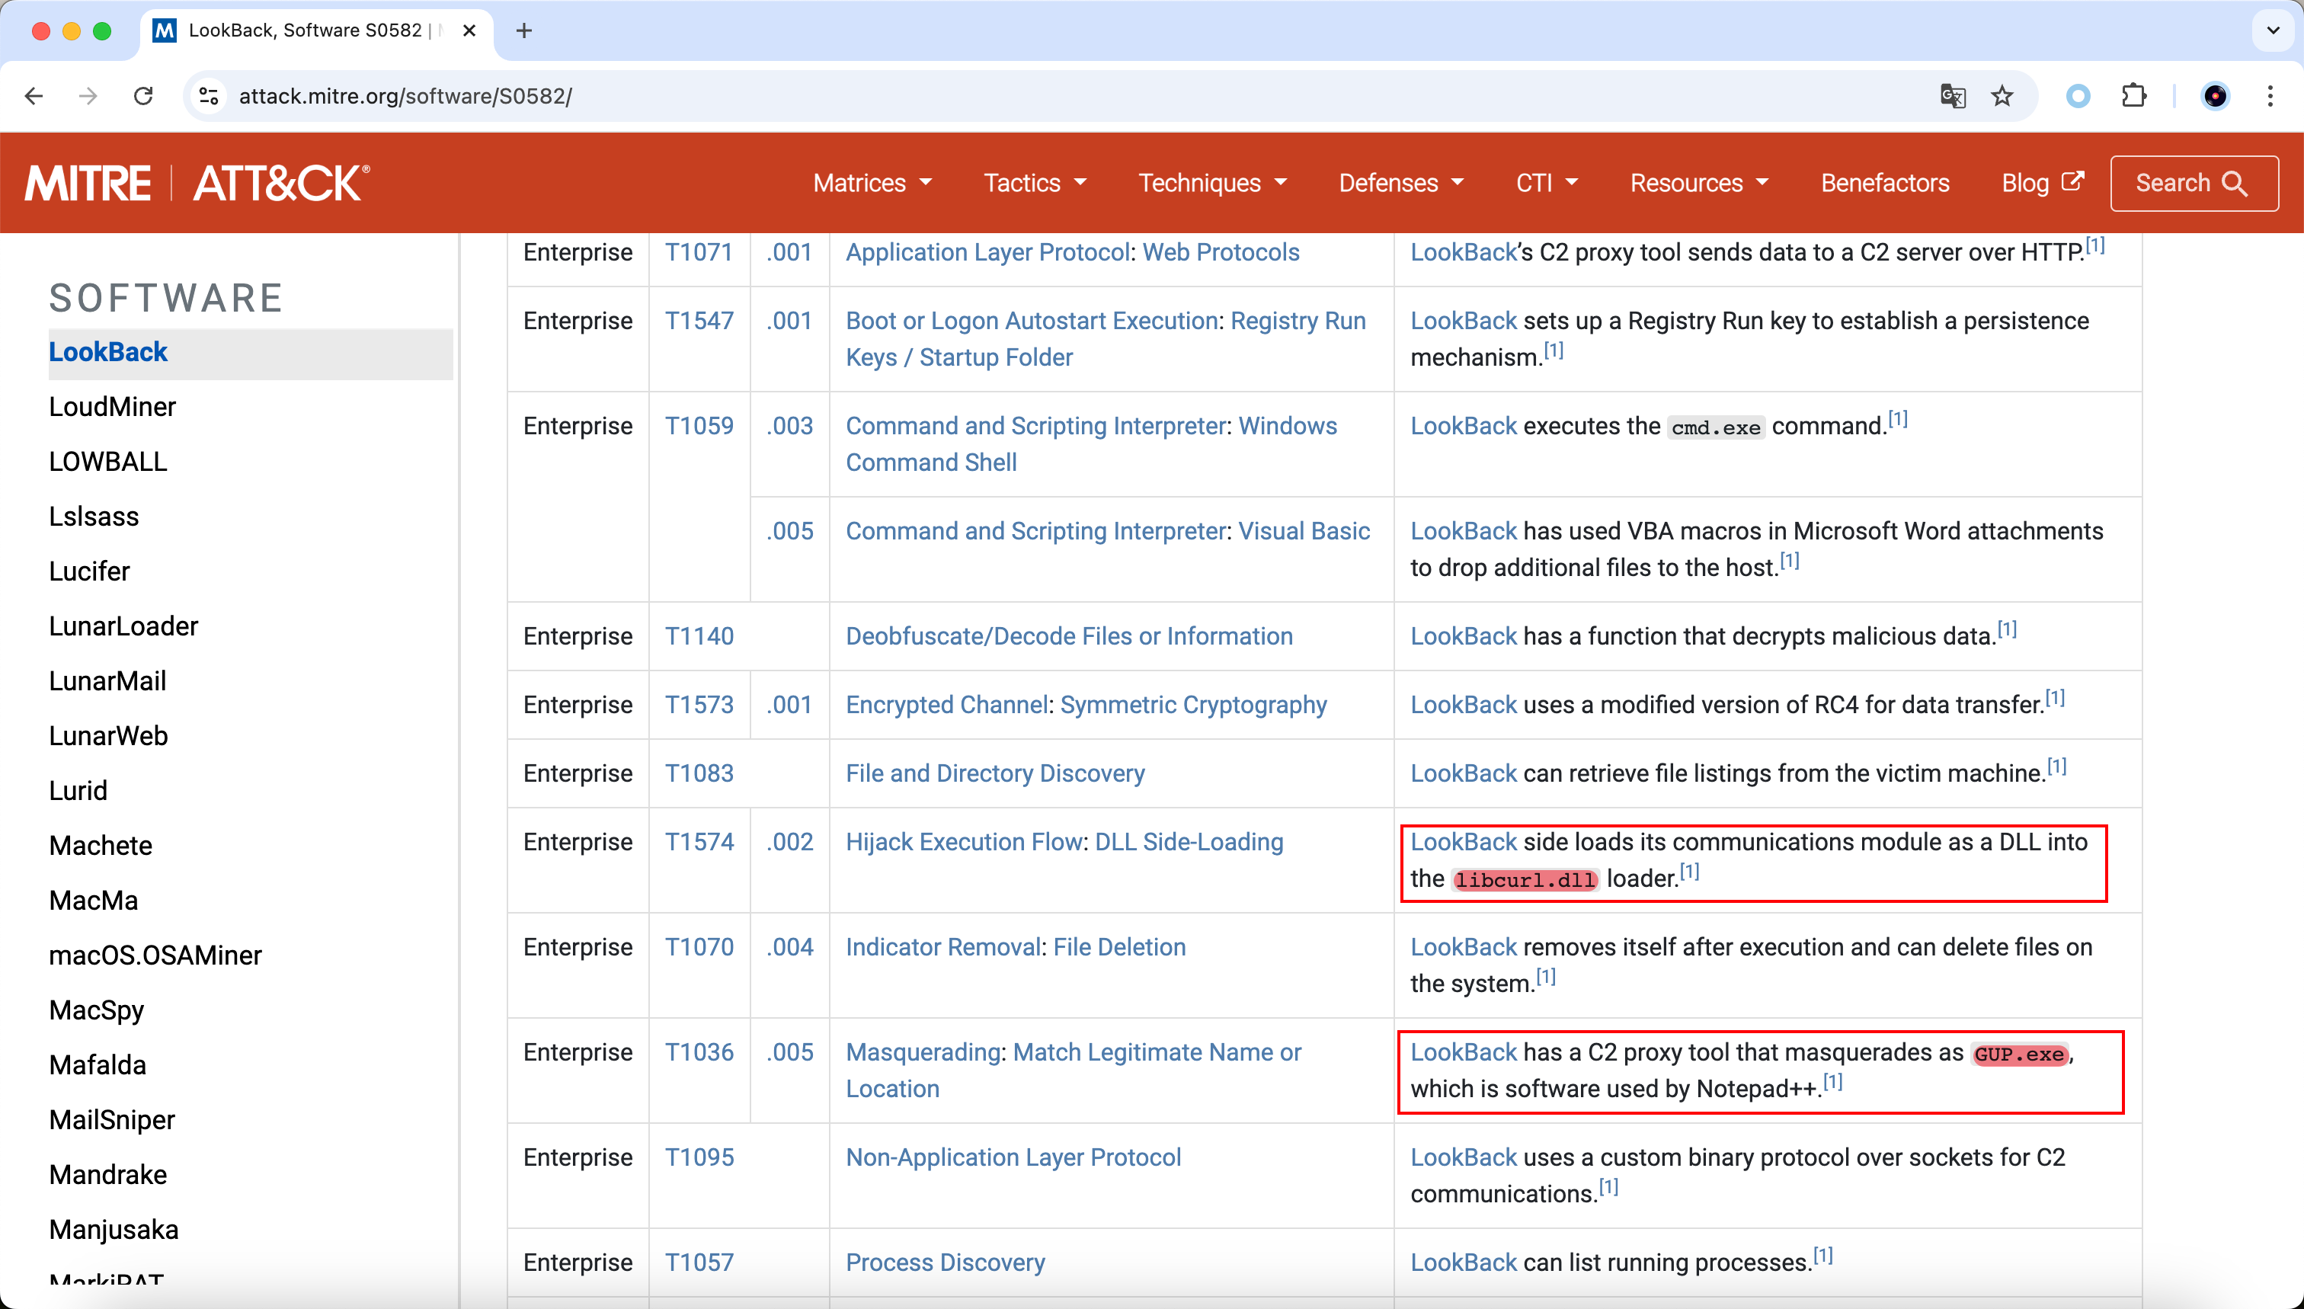Click the browser back arrow
The width and height of the screenshot is (2304, 1309).
[x=34, y=96]
